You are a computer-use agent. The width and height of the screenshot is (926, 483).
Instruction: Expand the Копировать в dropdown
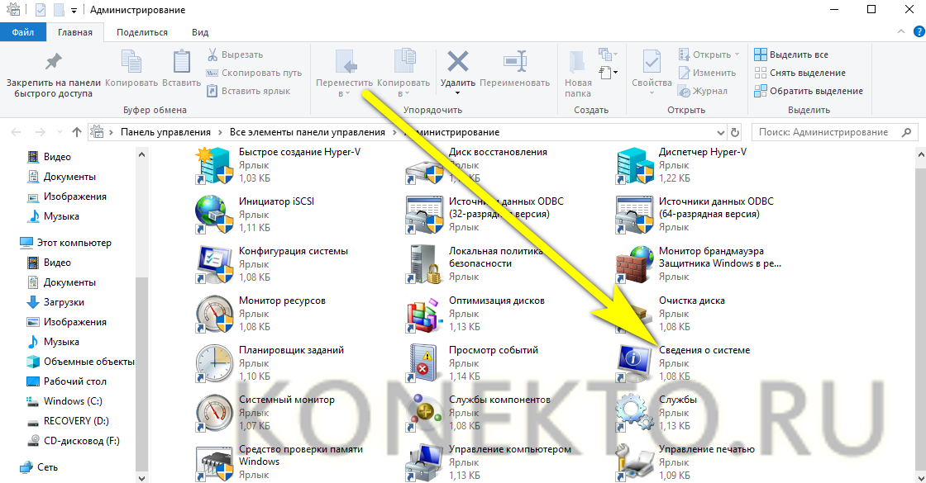click(x=403, y=93)
